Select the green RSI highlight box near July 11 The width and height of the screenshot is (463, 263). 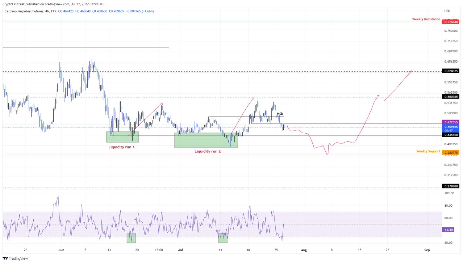pyautogui.click(x=223, y=238)
